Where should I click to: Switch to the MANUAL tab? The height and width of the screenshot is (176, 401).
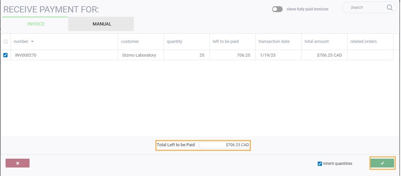[x=102, y=24]
